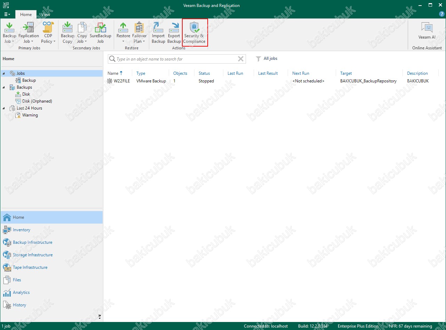Select the Jobs node in tree
The image size is (446, 330).
coord(21,73)
